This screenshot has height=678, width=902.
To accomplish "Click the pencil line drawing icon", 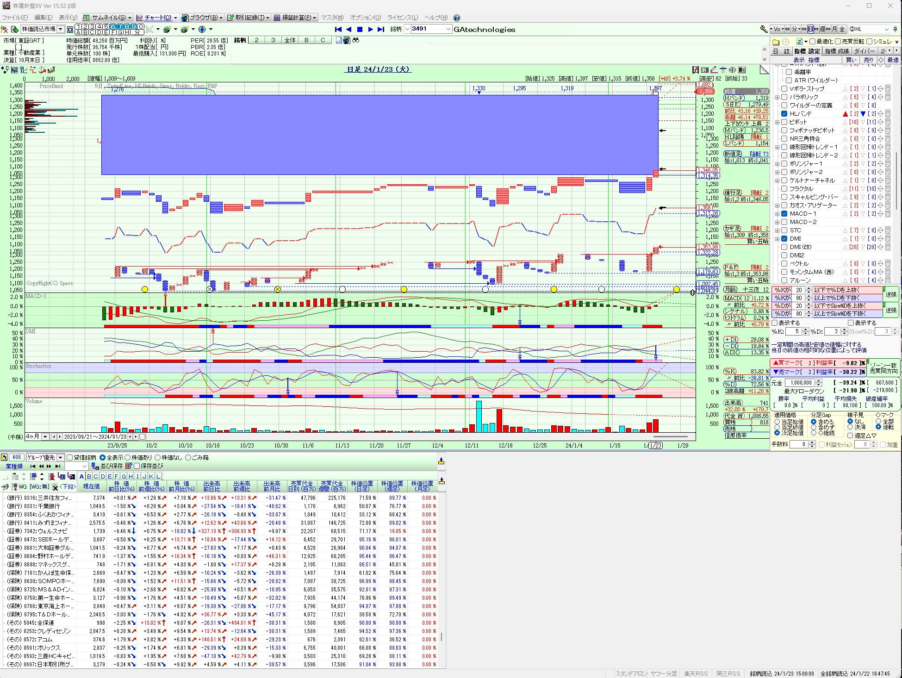I will pyautogui.click(x=714, y=70).
